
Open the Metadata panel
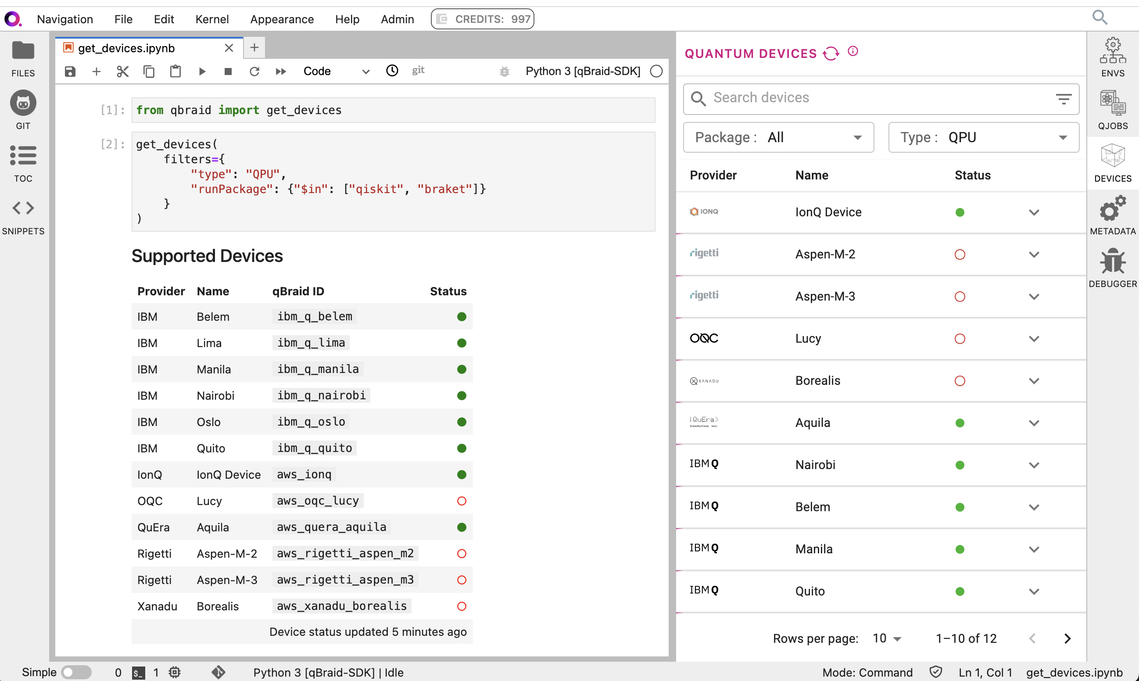coord(1112,216)
